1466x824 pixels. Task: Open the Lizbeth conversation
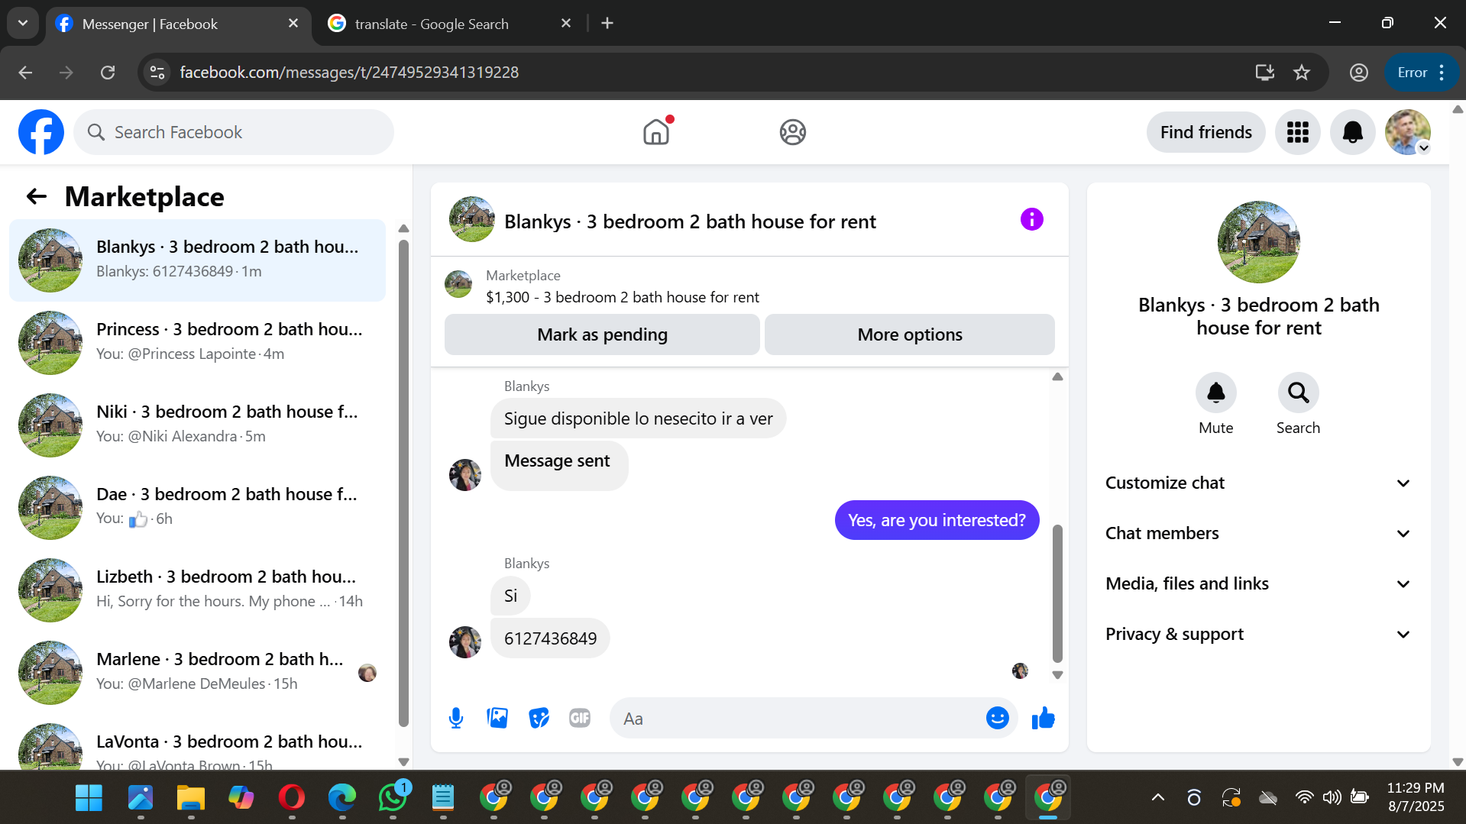point(198,590)
